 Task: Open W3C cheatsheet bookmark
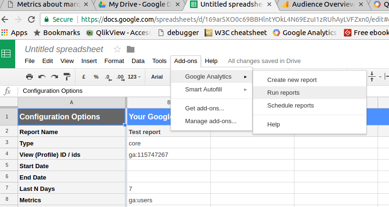click(x=236, y=33)
